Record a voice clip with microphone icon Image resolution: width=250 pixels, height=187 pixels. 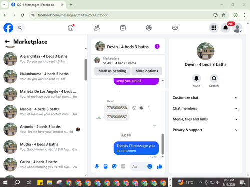coord(97,166)
